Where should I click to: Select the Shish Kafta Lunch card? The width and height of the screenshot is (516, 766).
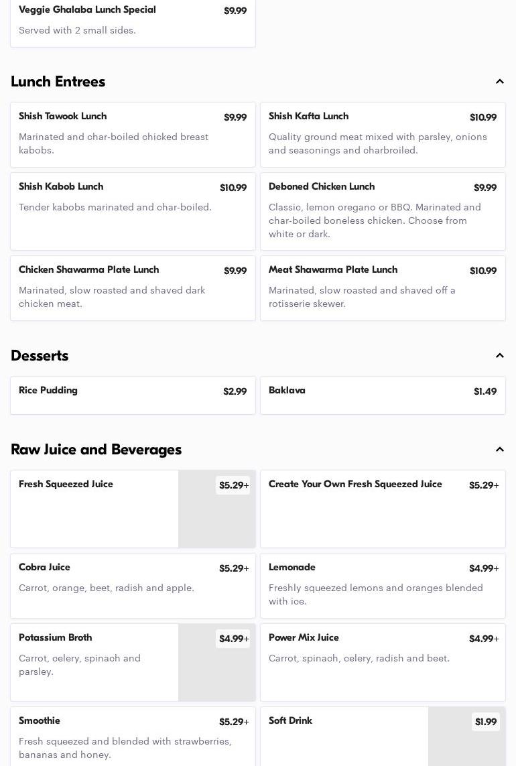point(383,135)
